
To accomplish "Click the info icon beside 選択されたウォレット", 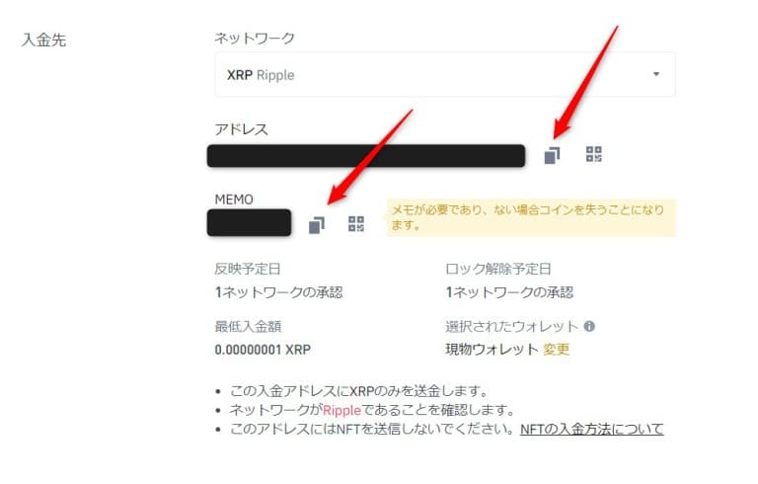I will point(589,326).
